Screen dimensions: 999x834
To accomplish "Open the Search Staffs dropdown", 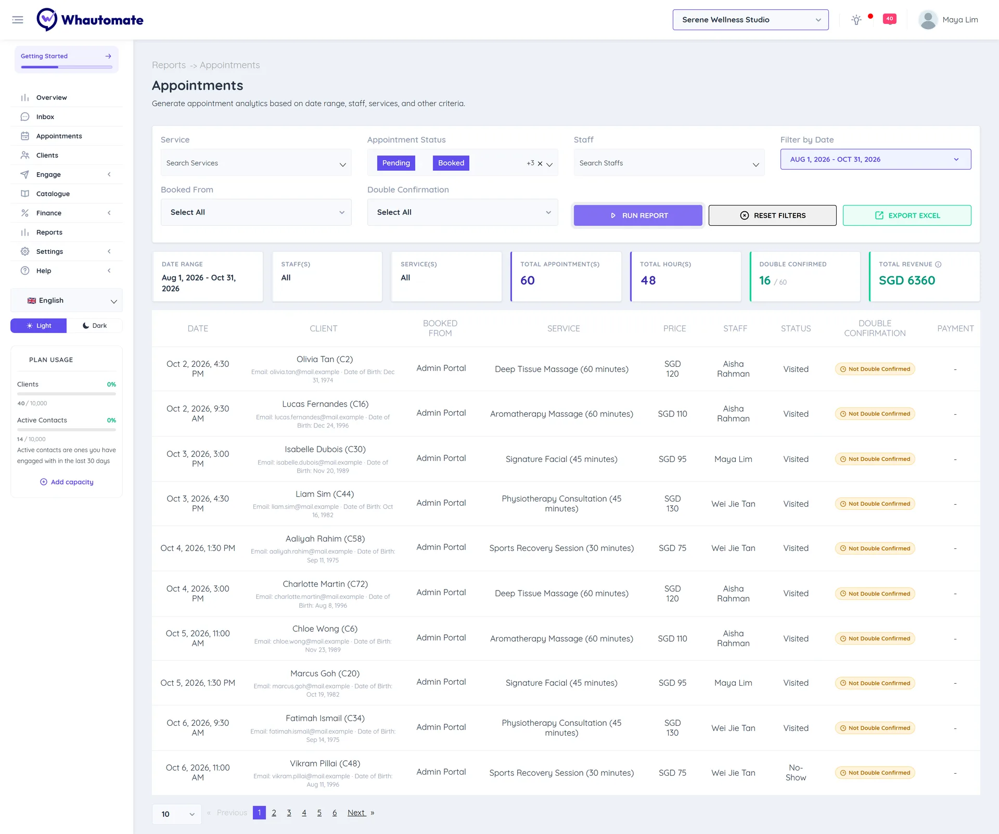I will point(669,163).
